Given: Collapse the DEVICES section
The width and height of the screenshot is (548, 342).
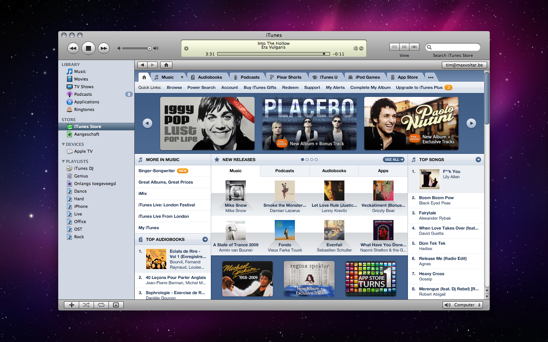Looking at the screenshot, I should pyautogui.click(x=63, y=144).
